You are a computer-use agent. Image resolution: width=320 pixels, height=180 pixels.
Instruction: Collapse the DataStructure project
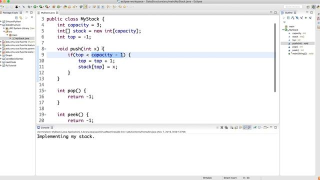pyautogui.click(x=1, y=25)
